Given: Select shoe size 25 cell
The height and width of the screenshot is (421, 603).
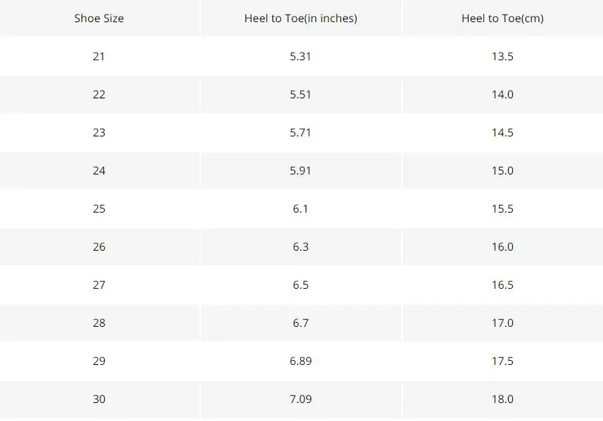Looking at the screenshot, I should (x=99, y=208).
